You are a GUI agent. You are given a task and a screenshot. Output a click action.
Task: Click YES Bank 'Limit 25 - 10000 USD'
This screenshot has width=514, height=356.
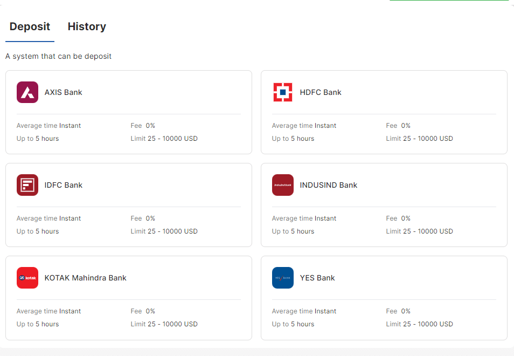[420, 324]
